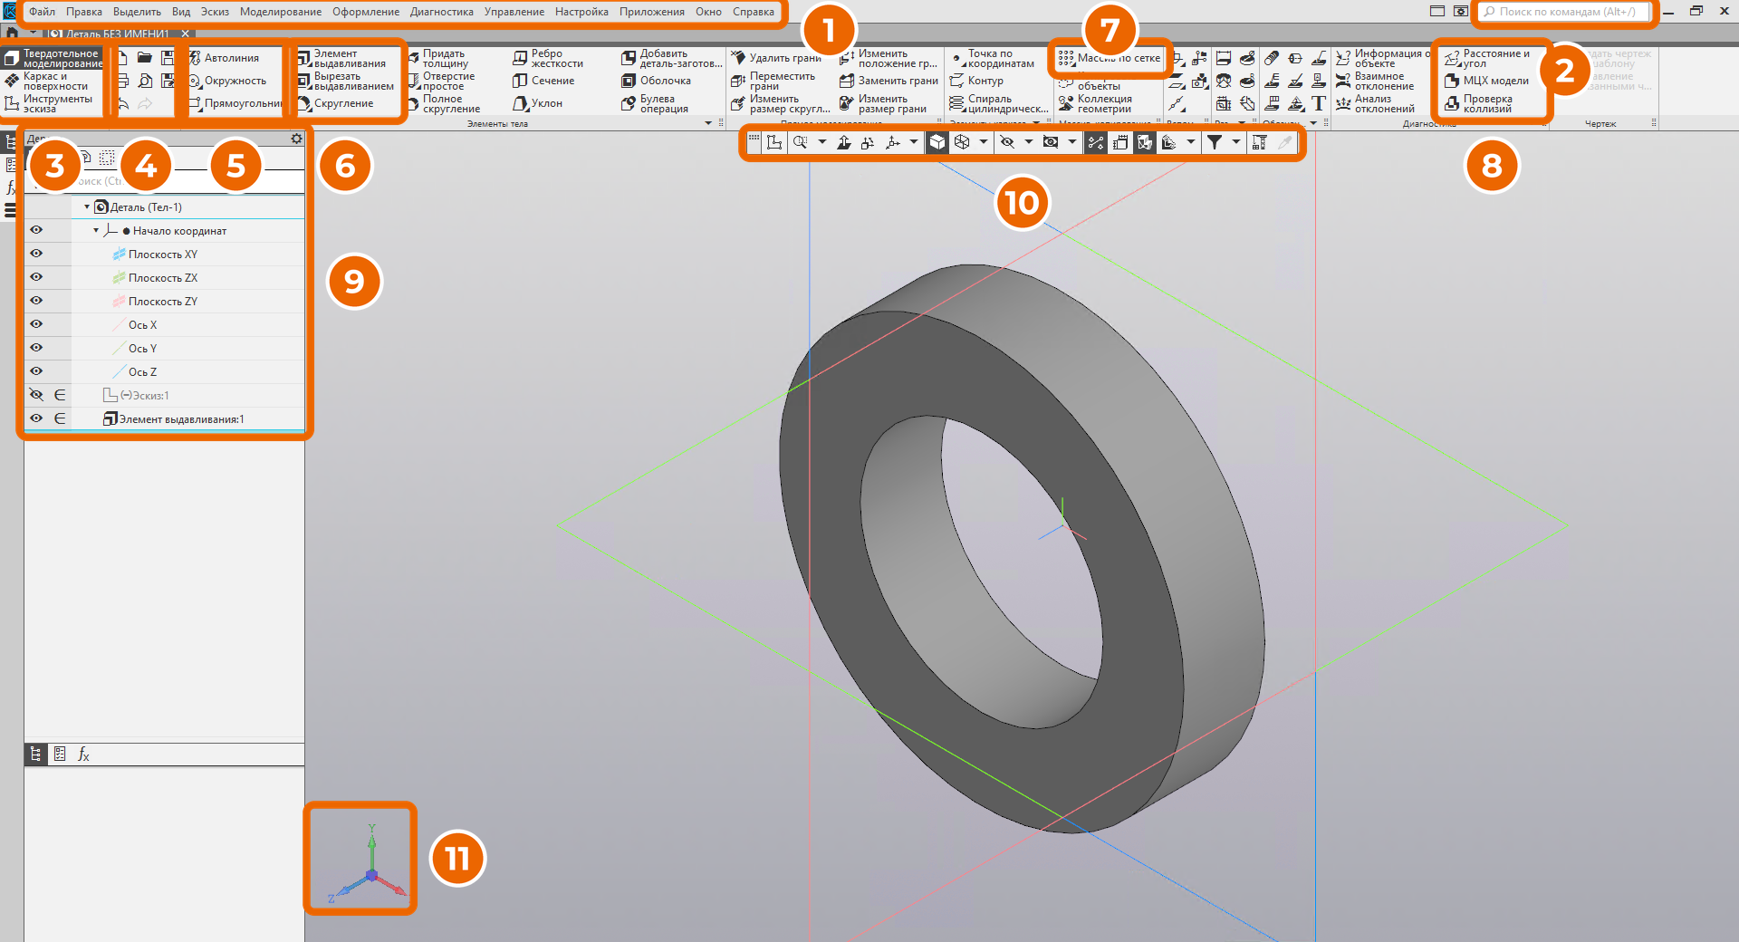Screen dimensions: 1739x942
Task: Open dropdown next to wireframe display icon
Action: (x=984, y=142)
